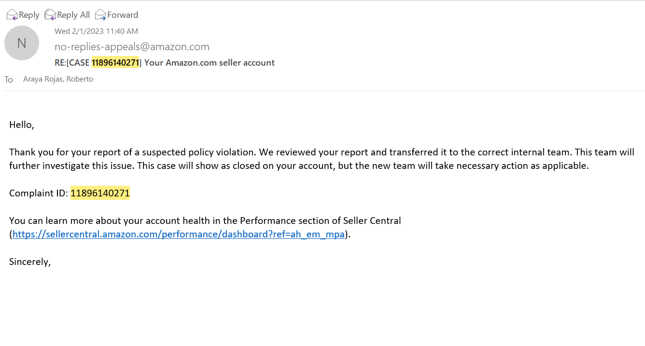This screenshot has height=346, width=645.
Task: Click the highlighted Complaint ID number
Action: (x=100, y=194)
